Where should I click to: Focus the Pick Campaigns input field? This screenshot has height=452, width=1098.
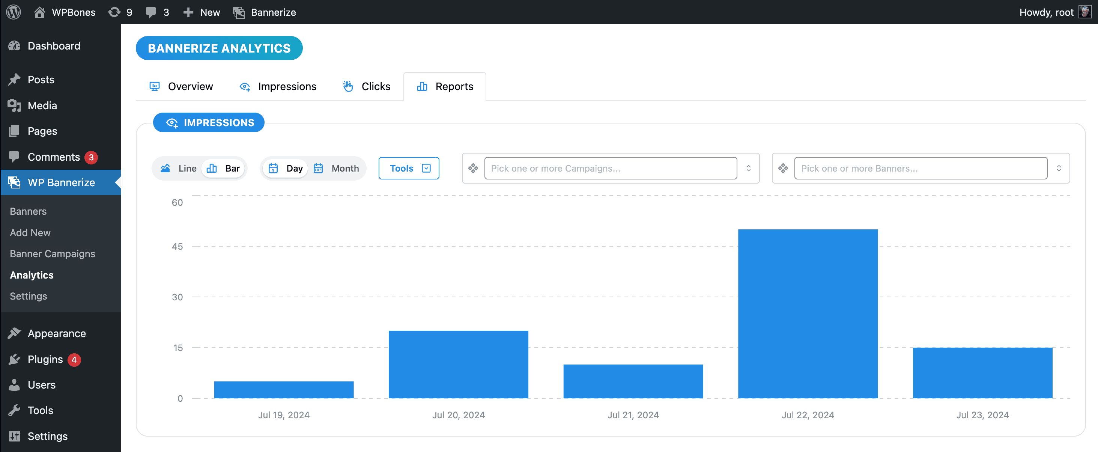pyautogui.click(x=611, y=169)
